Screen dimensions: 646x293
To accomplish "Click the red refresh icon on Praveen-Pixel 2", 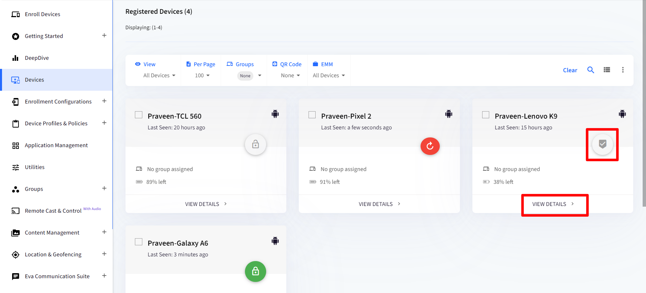I will pyautogui.click(x=430, y=146).
